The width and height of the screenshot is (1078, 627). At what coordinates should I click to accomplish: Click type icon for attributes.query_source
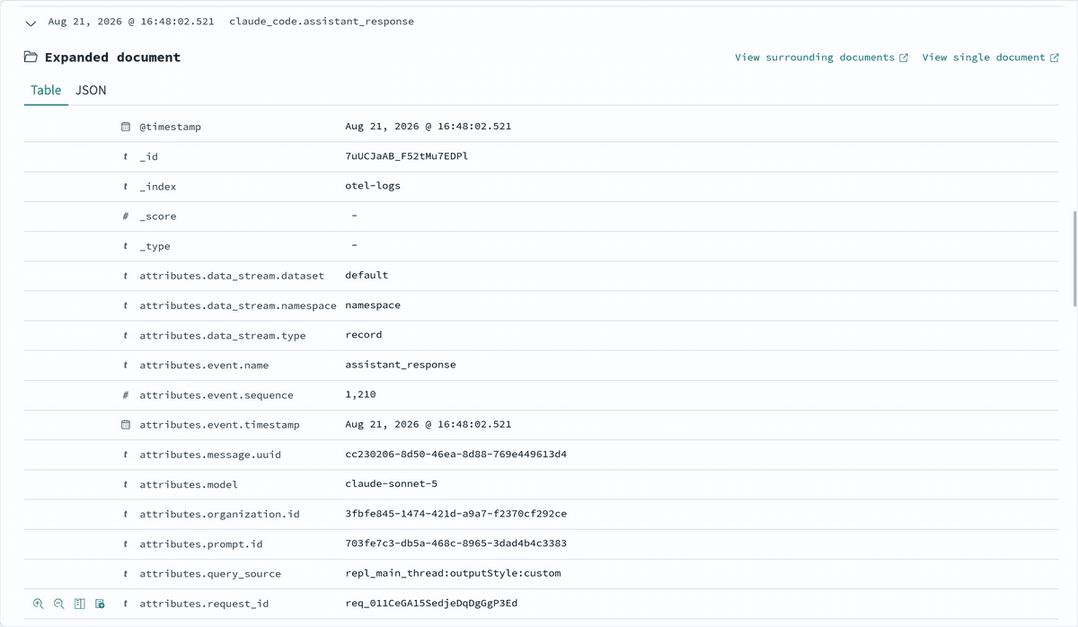(126, 574)
